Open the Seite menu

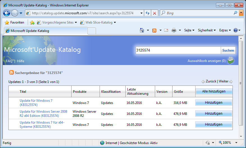tap(189, 30)
